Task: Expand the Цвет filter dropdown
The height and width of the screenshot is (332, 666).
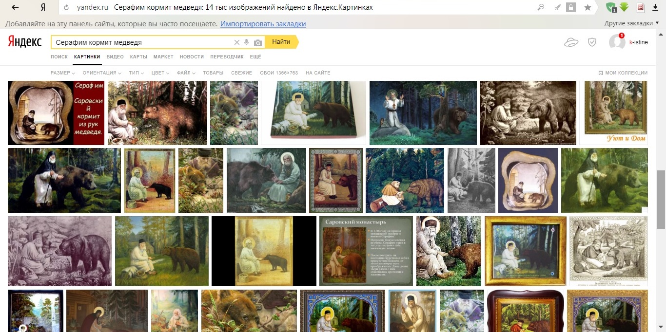Action: [x=160, y=73]
